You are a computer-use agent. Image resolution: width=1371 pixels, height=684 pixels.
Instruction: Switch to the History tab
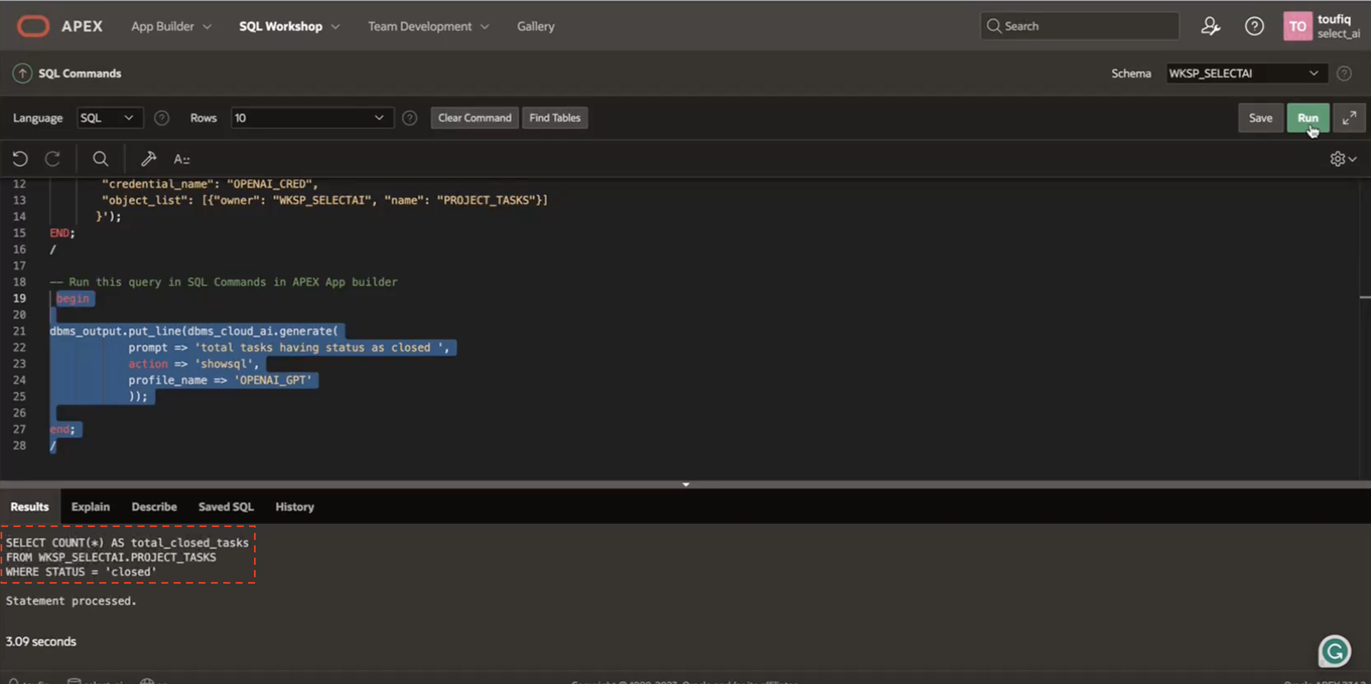coord(294,507)
